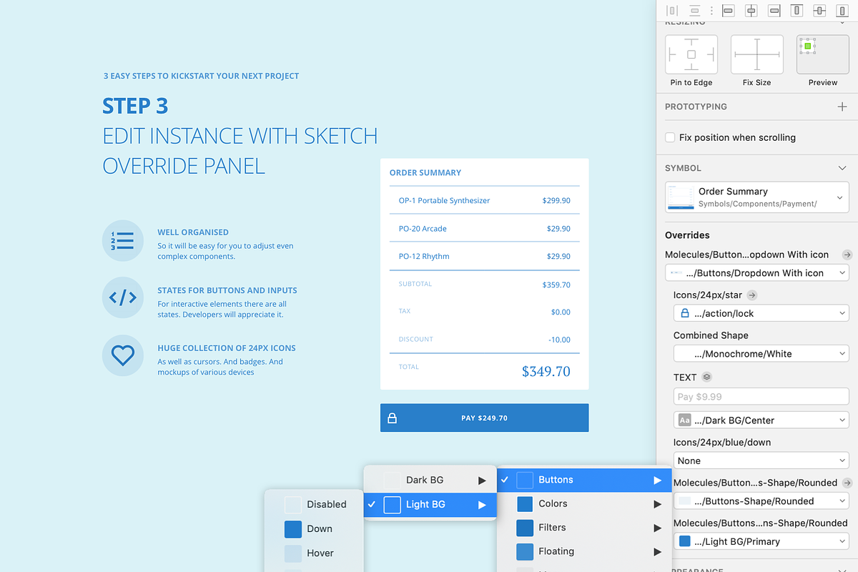This screenshot has width=858, height=572.
Task: Align layers horizontal center
Action: click(x=751, y=11)
